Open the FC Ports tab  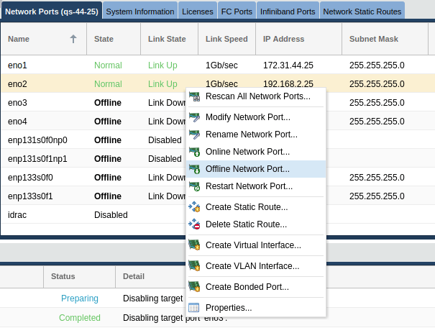point(237,12)
